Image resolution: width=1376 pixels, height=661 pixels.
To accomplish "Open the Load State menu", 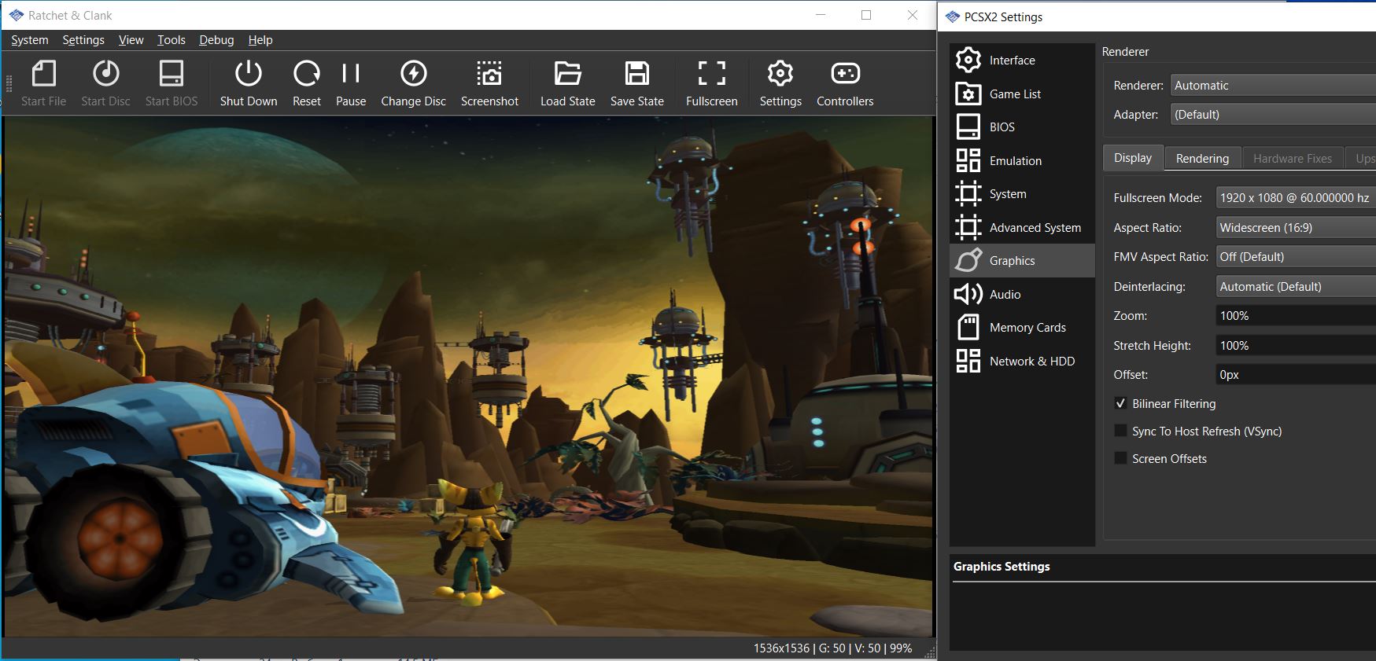I will click(x=568, y=83).
